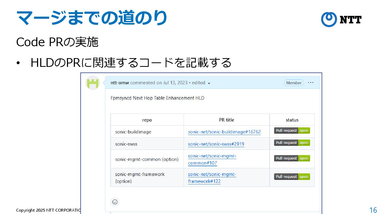Open the comment three-dot options menu
Viewport: 381px width, 214px height.
pyautogui.click(x=311, y=83)
